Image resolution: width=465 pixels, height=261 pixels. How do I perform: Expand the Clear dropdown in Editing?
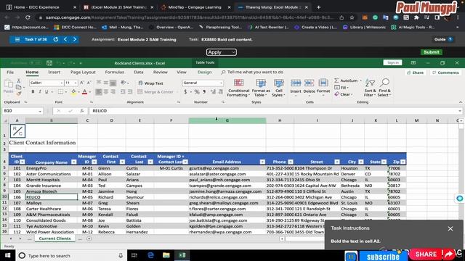352,95
